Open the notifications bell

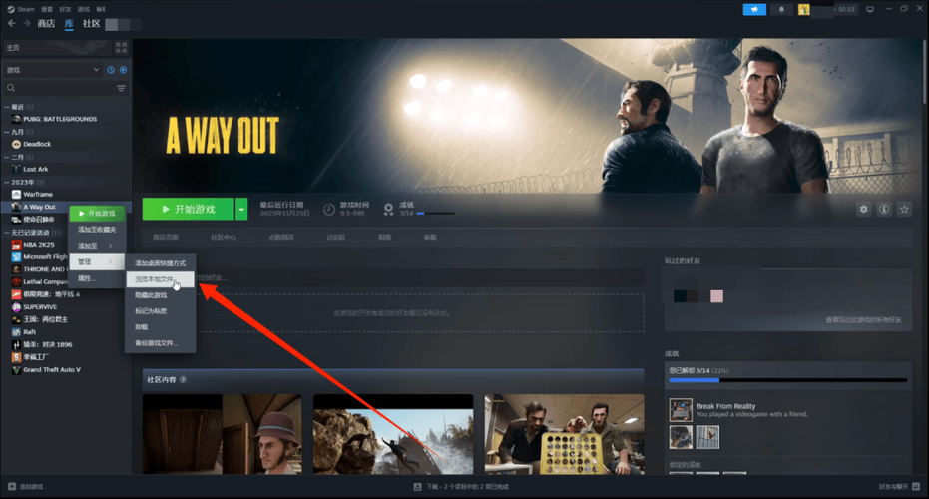(781, 10)
